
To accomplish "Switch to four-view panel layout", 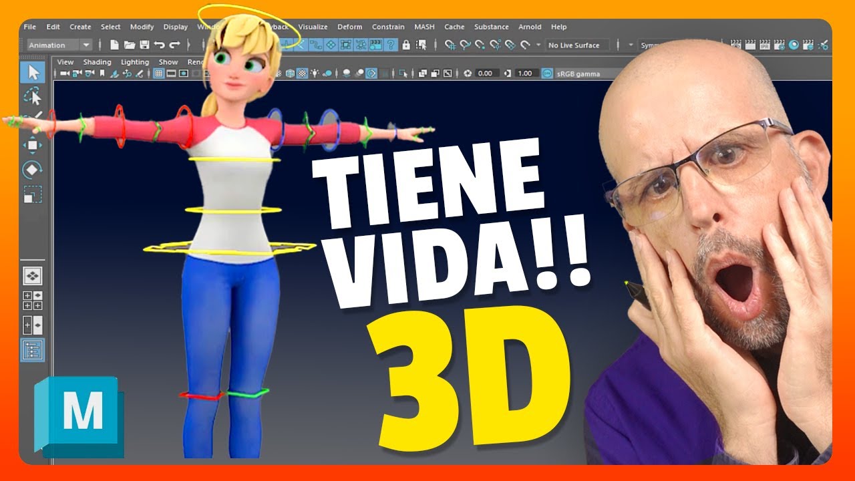I will point(33,300).
